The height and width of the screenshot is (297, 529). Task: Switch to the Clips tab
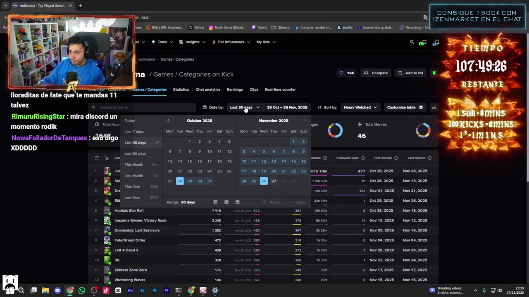pos(254,90)
